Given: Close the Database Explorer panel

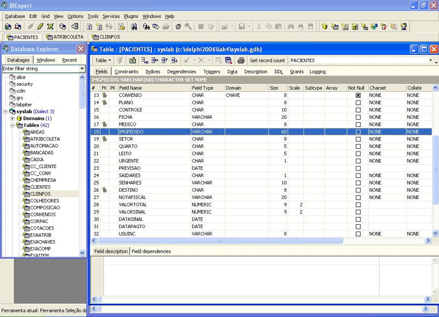Looking at the screenshot, I should (81, 49).
